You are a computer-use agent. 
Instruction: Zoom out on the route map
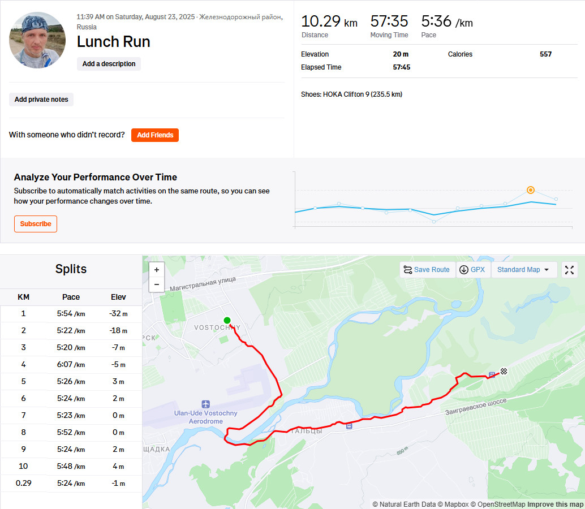coord(157,284)
